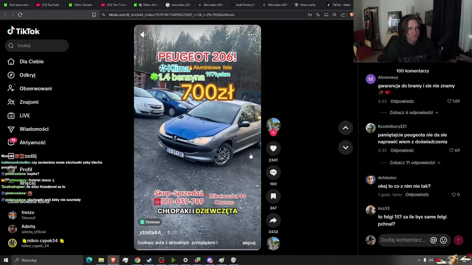Open the bzz33 commenter profile
This screenshot has height=265, width=472.
383,208
